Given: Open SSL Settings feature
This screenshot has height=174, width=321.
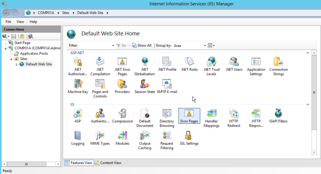Looking at the screenshot, I should pyautogui.click(x=189, y=138).
